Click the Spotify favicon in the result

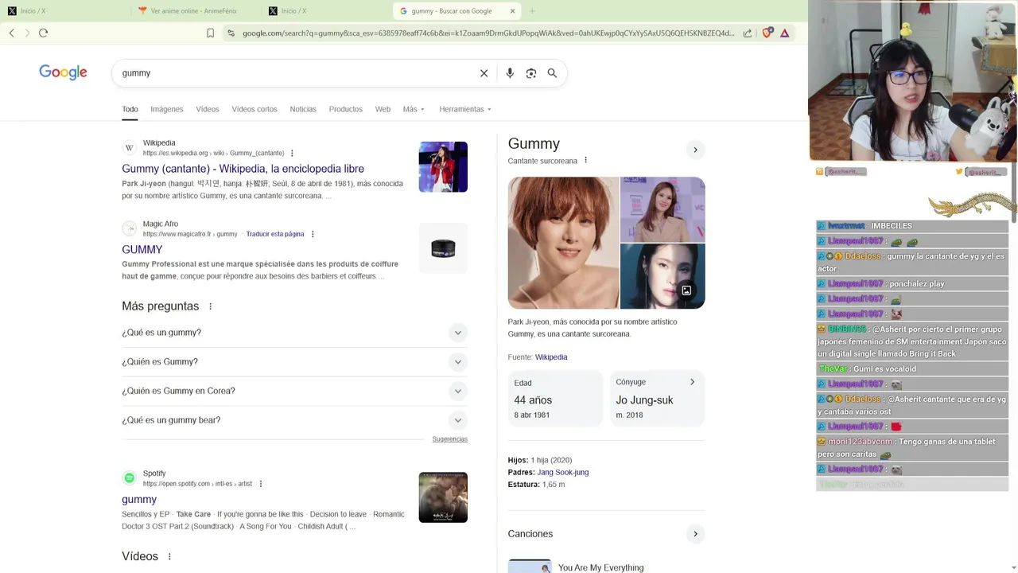(x=130, y=478)
